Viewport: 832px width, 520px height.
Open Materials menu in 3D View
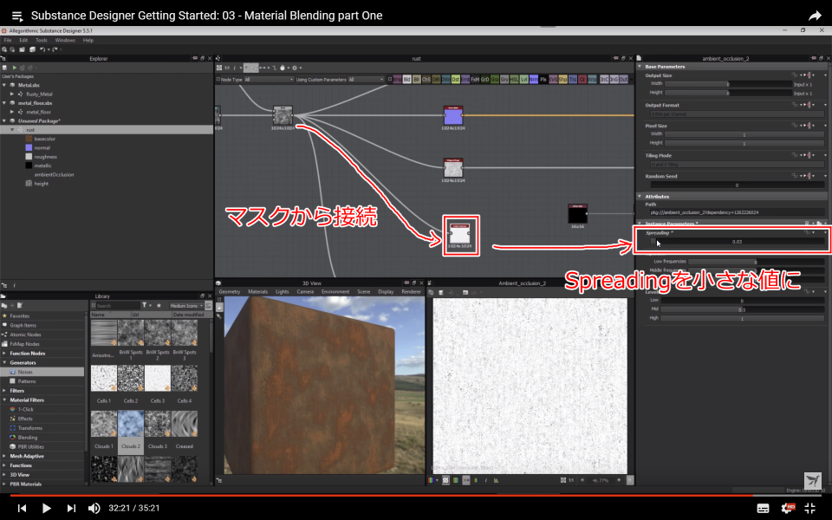[258, 292]
